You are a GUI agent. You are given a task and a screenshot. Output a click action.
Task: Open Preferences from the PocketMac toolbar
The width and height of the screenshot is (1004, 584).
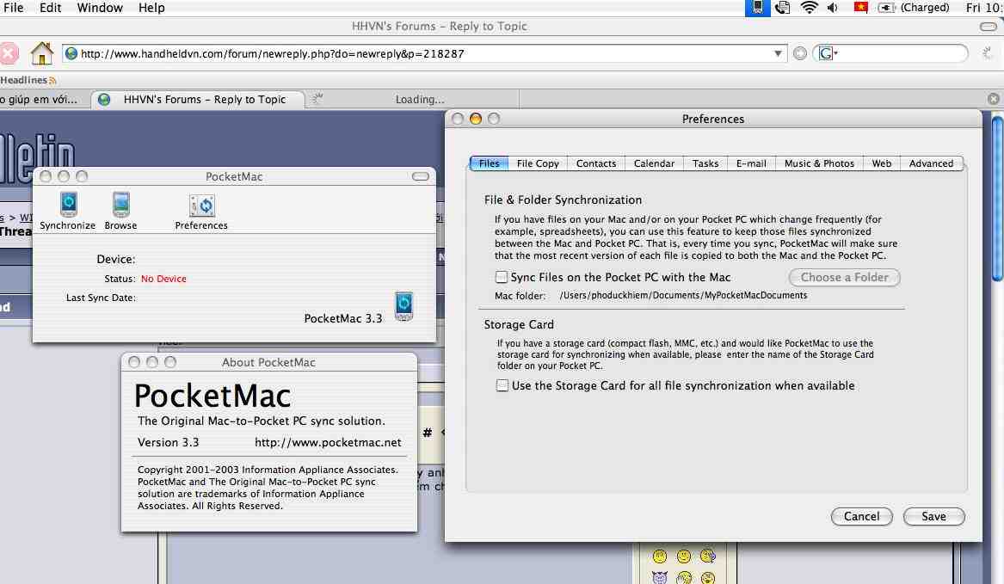click(202, 205)
